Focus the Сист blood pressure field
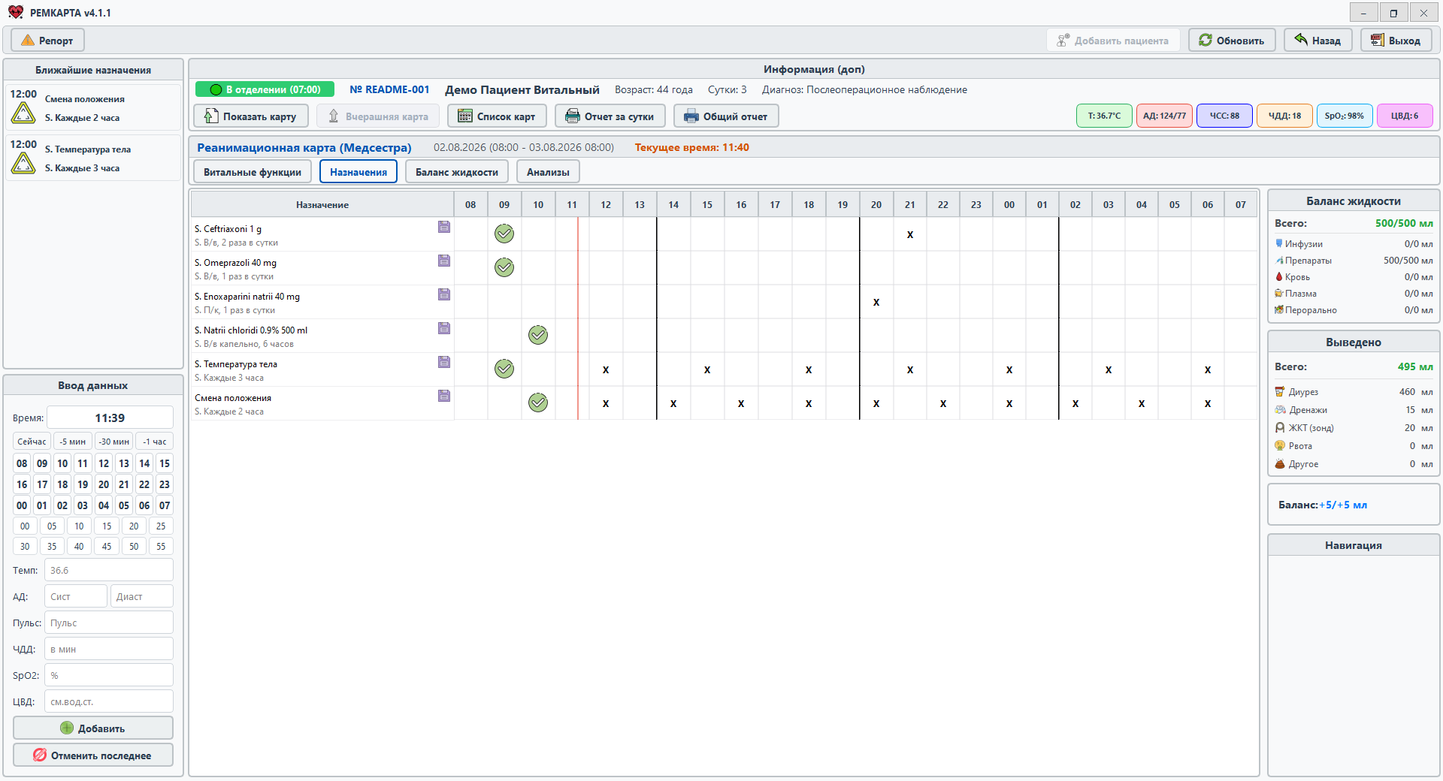The width and height of the screenshot is (1443, 781). 76,597
